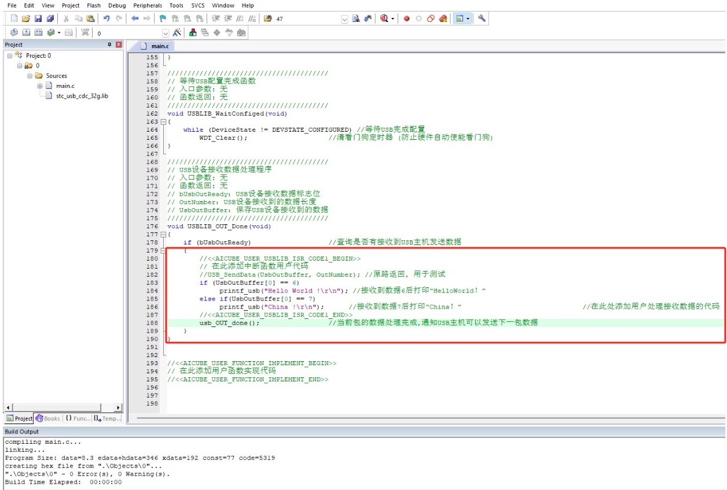Open the Project menu

[71, 5]
